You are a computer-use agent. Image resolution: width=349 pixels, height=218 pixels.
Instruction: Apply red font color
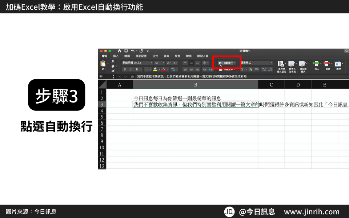[164, 69]
